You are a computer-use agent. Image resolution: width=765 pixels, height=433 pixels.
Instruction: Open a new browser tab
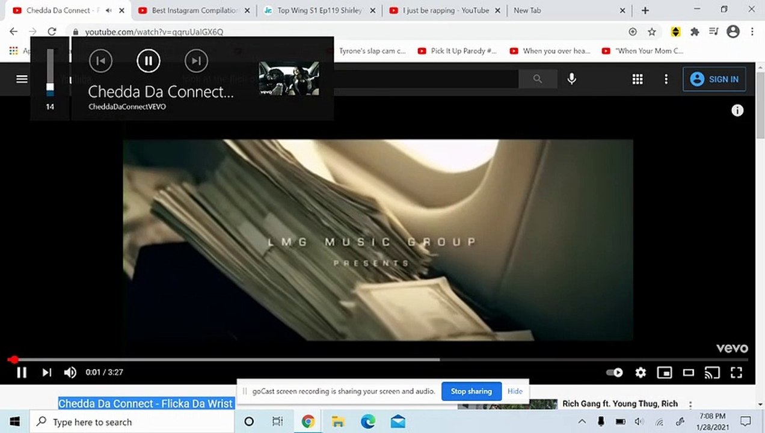click(645, 10)
